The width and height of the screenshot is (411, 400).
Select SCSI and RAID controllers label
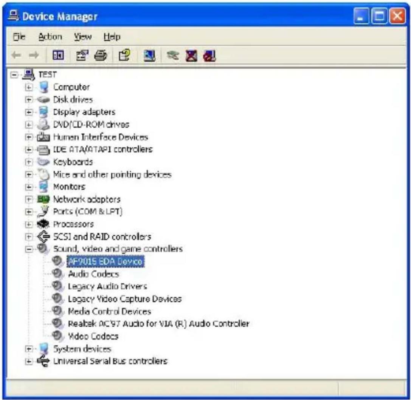click(102, 237)
